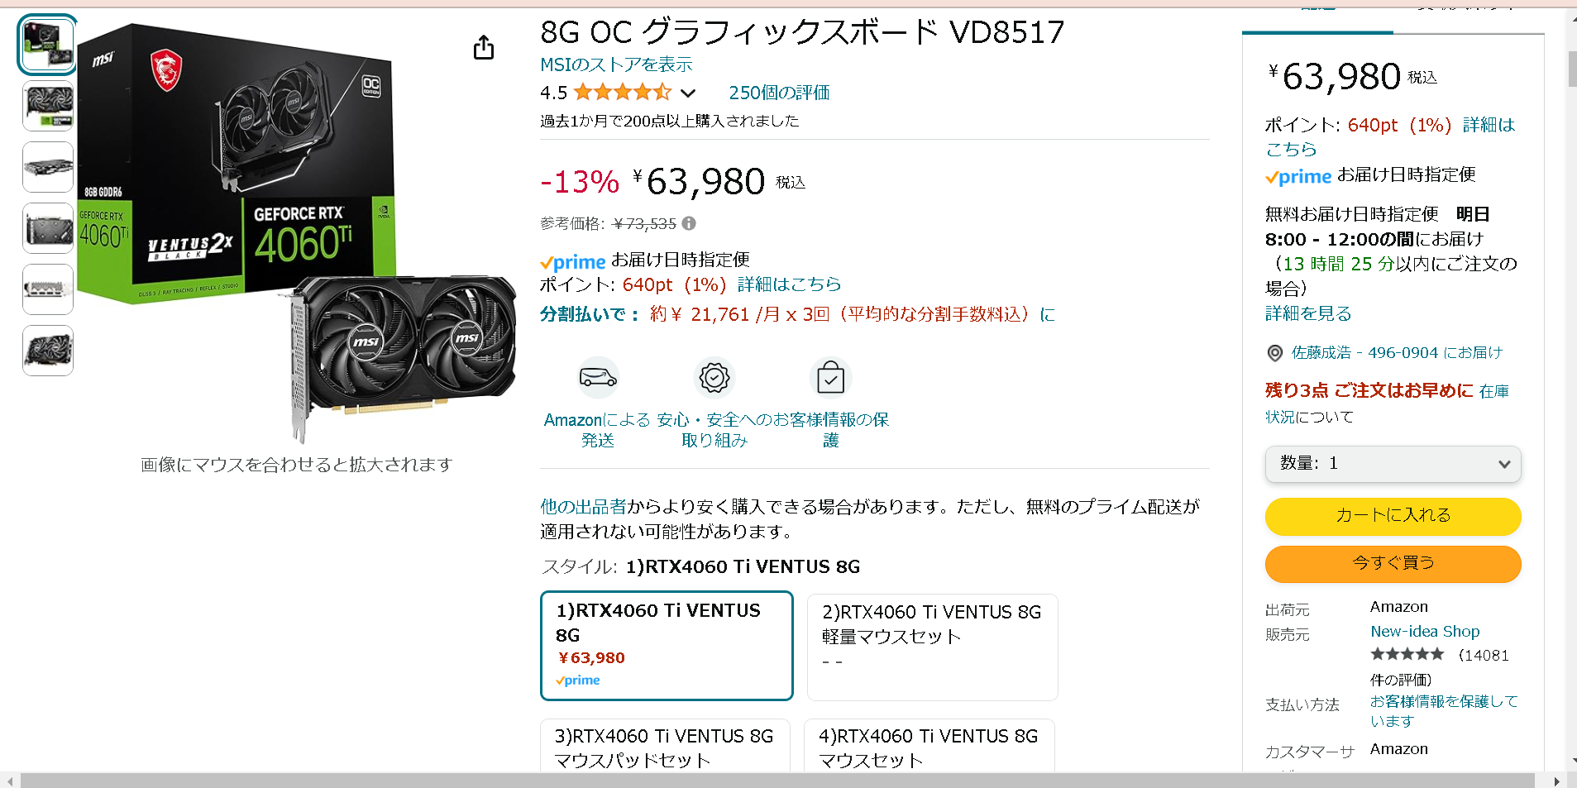1577x788 pixels.
Task: Select style 3) mouse pad set option
Action: click(x=665, y=746)
